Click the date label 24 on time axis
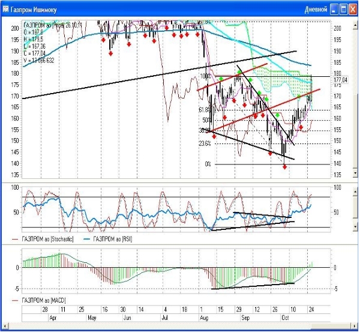The image size is (360, 332). point(311,309)
